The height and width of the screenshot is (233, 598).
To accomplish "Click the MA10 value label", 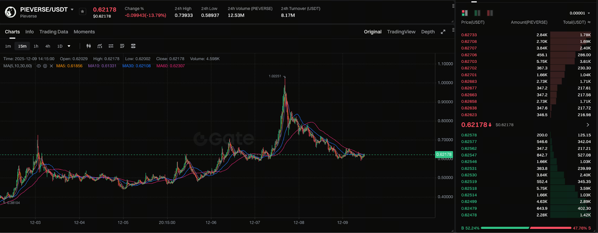I will [x=102, y=66].
